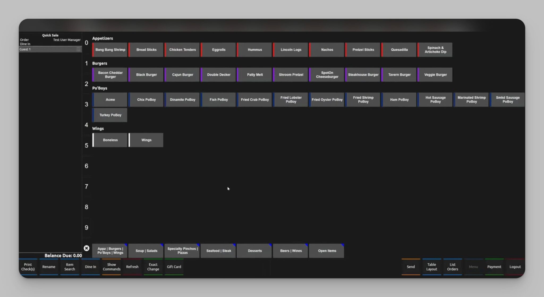
Task: Add Hummus to the order
Action: [x=254, y=50]
